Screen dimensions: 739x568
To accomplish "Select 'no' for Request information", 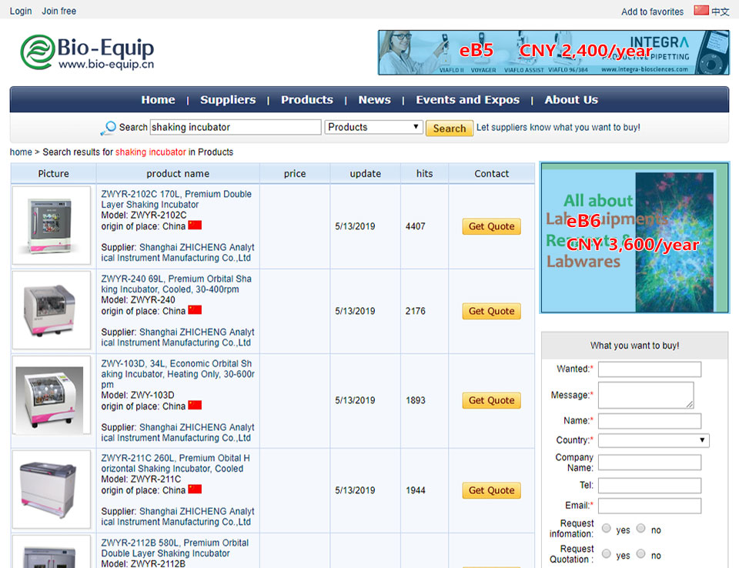I will [640, 529].
